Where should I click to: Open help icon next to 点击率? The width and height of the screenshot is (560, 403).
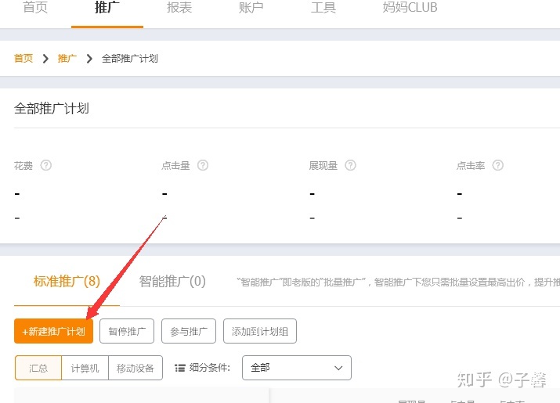pos(498,165)
